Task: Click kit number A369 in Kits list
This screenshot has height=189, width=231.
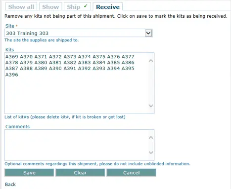Action: pos(11,57)
